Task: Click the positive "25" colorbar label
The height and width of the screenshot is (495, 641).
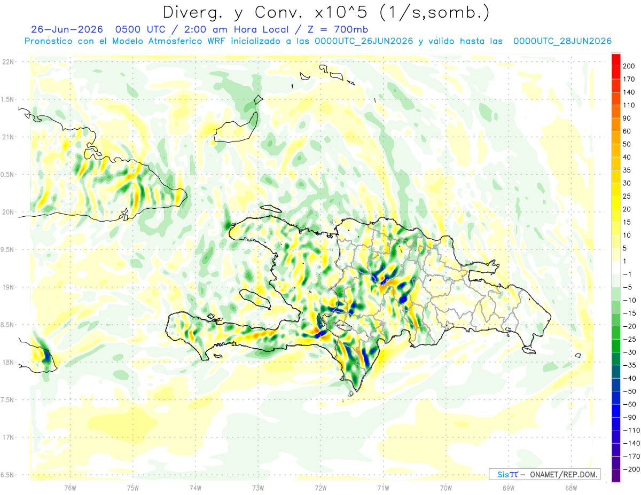Action: coord(627,196)
